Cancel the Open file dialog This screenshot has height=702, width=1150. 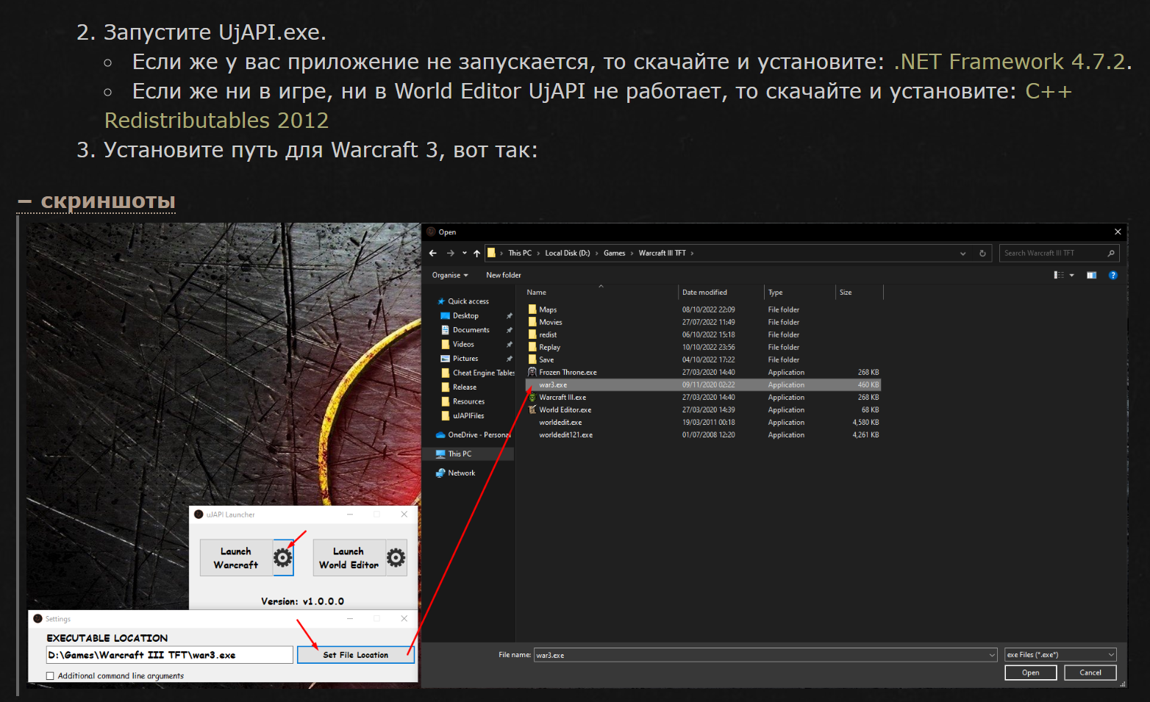(x=1090, y=673)
